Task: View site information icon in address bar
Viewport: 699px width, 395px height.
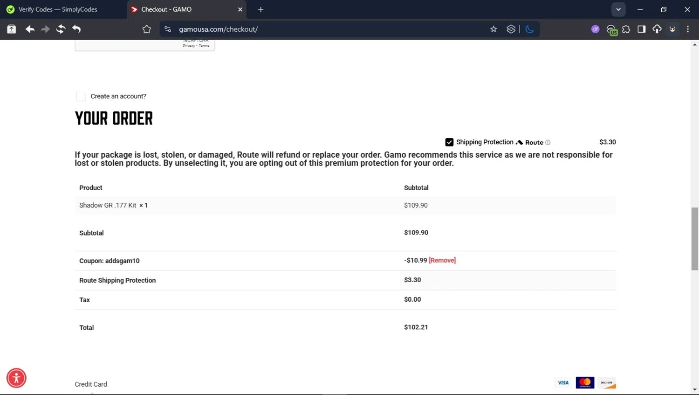Action: (168, 29)
